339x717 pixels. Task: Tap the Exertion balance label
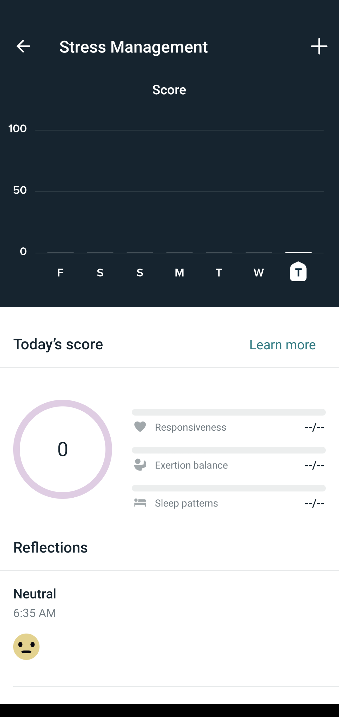(191, 465)
